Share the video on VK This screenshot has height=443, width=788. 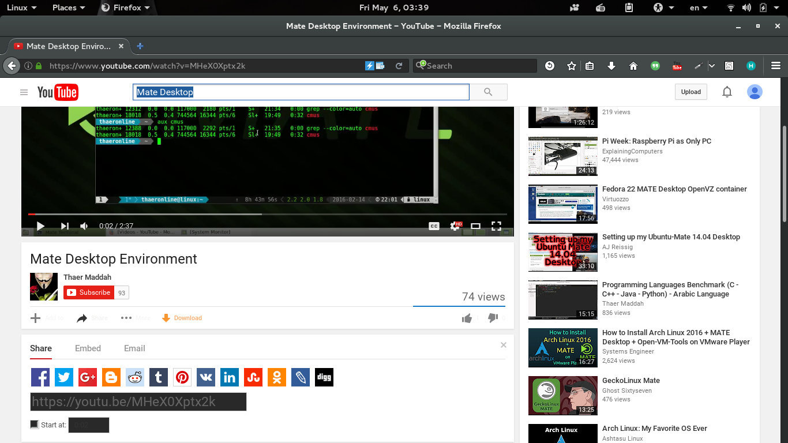tap(206, 378)
